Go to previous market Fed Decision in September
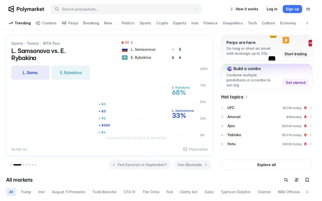The width and height of the screenshot is (322, 201). tap(140, 165)
